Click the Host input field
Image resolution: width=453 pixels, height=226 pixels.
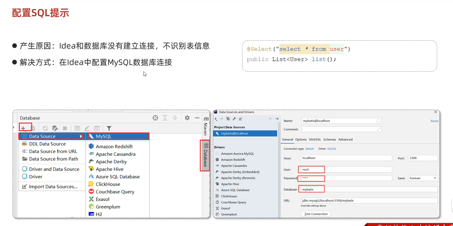point(346,158)
